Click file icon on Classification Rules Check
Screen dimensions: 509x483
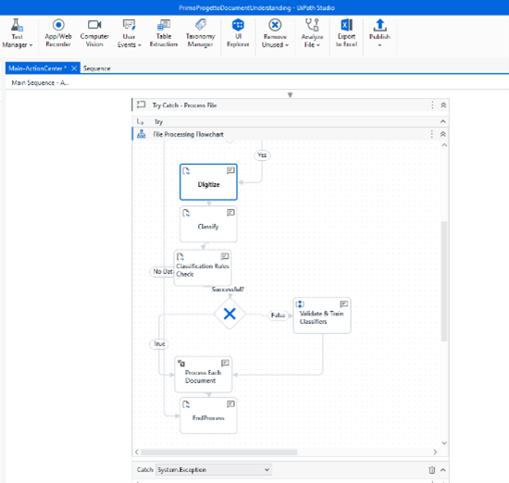coord(180,256)
